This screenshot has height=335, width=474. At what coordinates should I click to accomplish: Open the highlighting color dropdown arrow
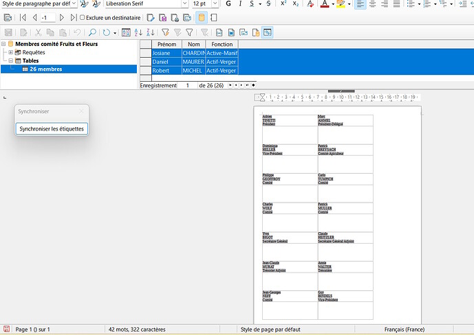point(349,4)
